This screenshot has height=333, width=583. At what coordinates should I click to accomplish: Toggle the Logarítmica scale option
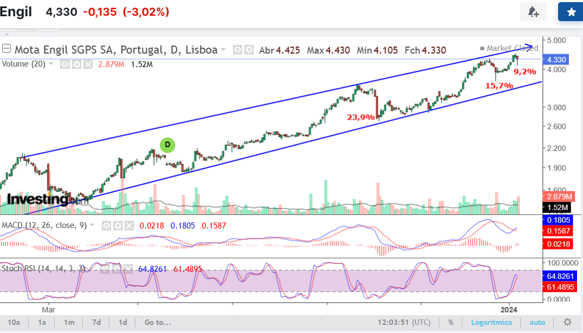pyautogui.click(x=491, y=322)
